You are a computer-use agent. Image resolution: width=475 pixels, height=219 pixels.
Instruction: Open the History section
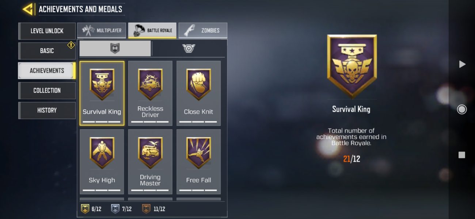point(47,110)
